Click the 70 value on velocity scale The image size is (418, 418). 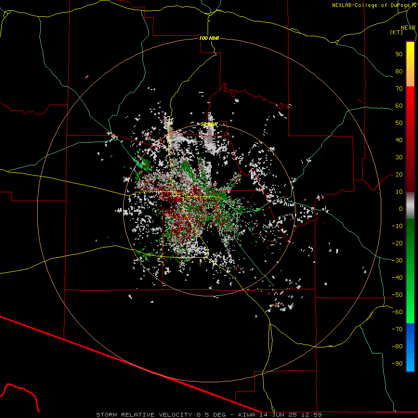(399, 89)
